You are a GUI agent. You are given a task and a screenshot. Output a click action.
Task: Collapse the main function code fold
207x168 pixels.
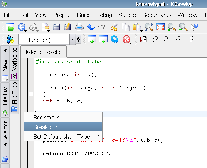coord(31,94)
